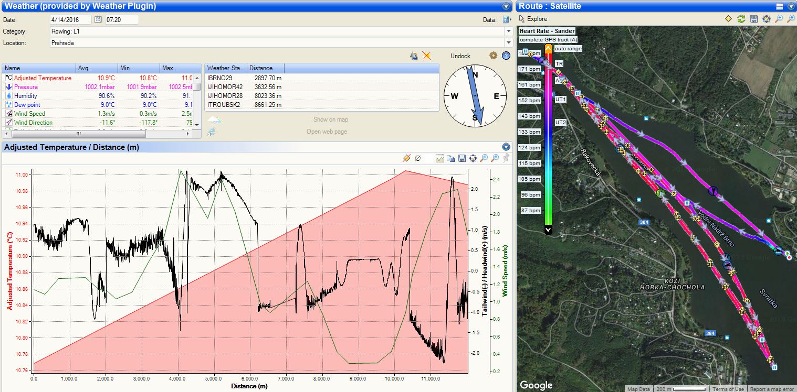The height and width of the screenshot is (392, 797).
Task: Click the Date input field
Action: click(x=71, y=20)
